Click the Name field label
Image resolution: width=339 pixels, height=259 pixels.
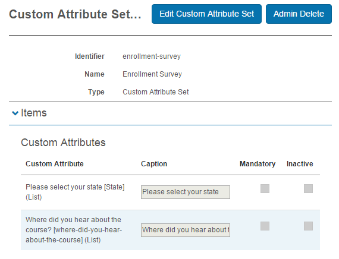[x=95, y=74]
